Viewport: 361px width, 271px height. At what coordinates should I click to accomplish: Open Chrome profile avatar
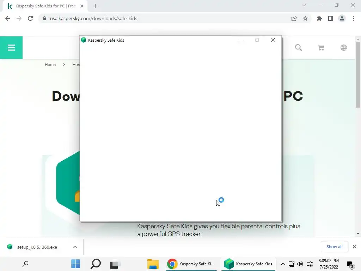pos(342,18)
